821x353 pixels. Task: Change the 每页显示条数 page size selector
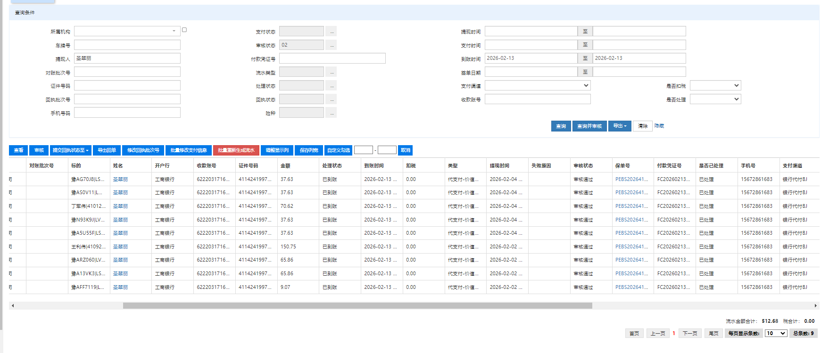[775, 333]
